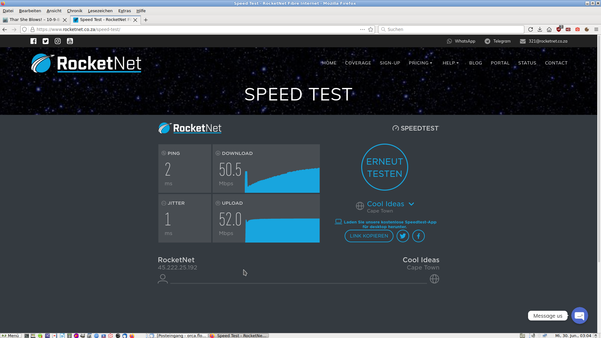Reload the page with the refresh icon
The height and width of the screenshot is (338, 601).
click(x=531, y=29)
